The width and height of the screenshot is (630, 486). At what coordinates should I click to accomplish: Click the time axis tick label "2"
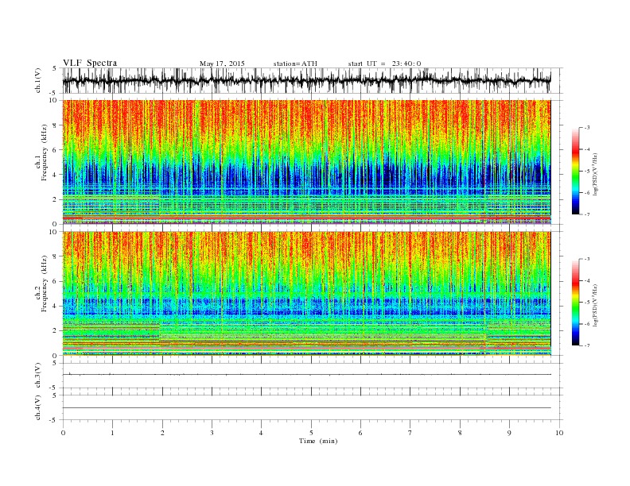click(x=162, y=433)
